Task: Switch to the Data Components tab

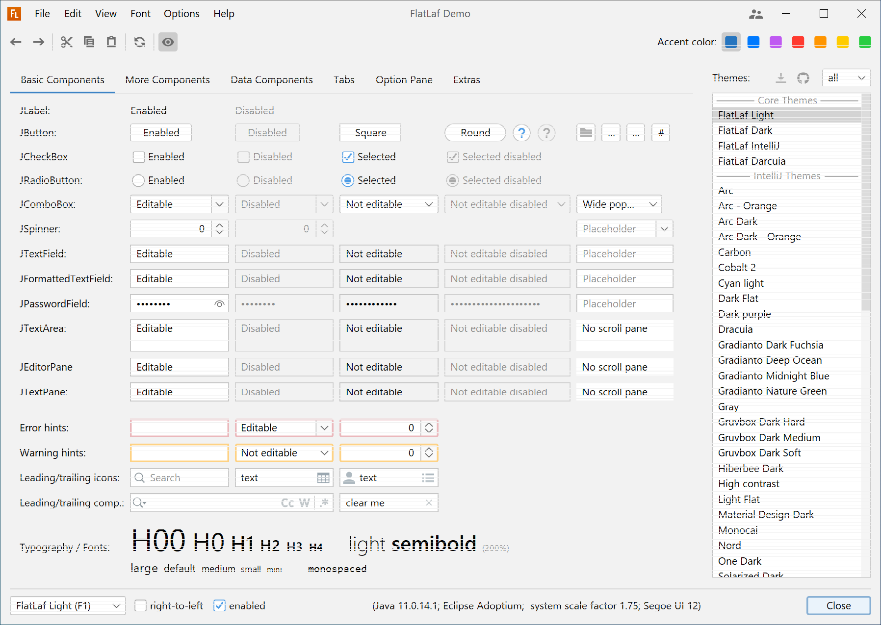Action: point(272,79)
